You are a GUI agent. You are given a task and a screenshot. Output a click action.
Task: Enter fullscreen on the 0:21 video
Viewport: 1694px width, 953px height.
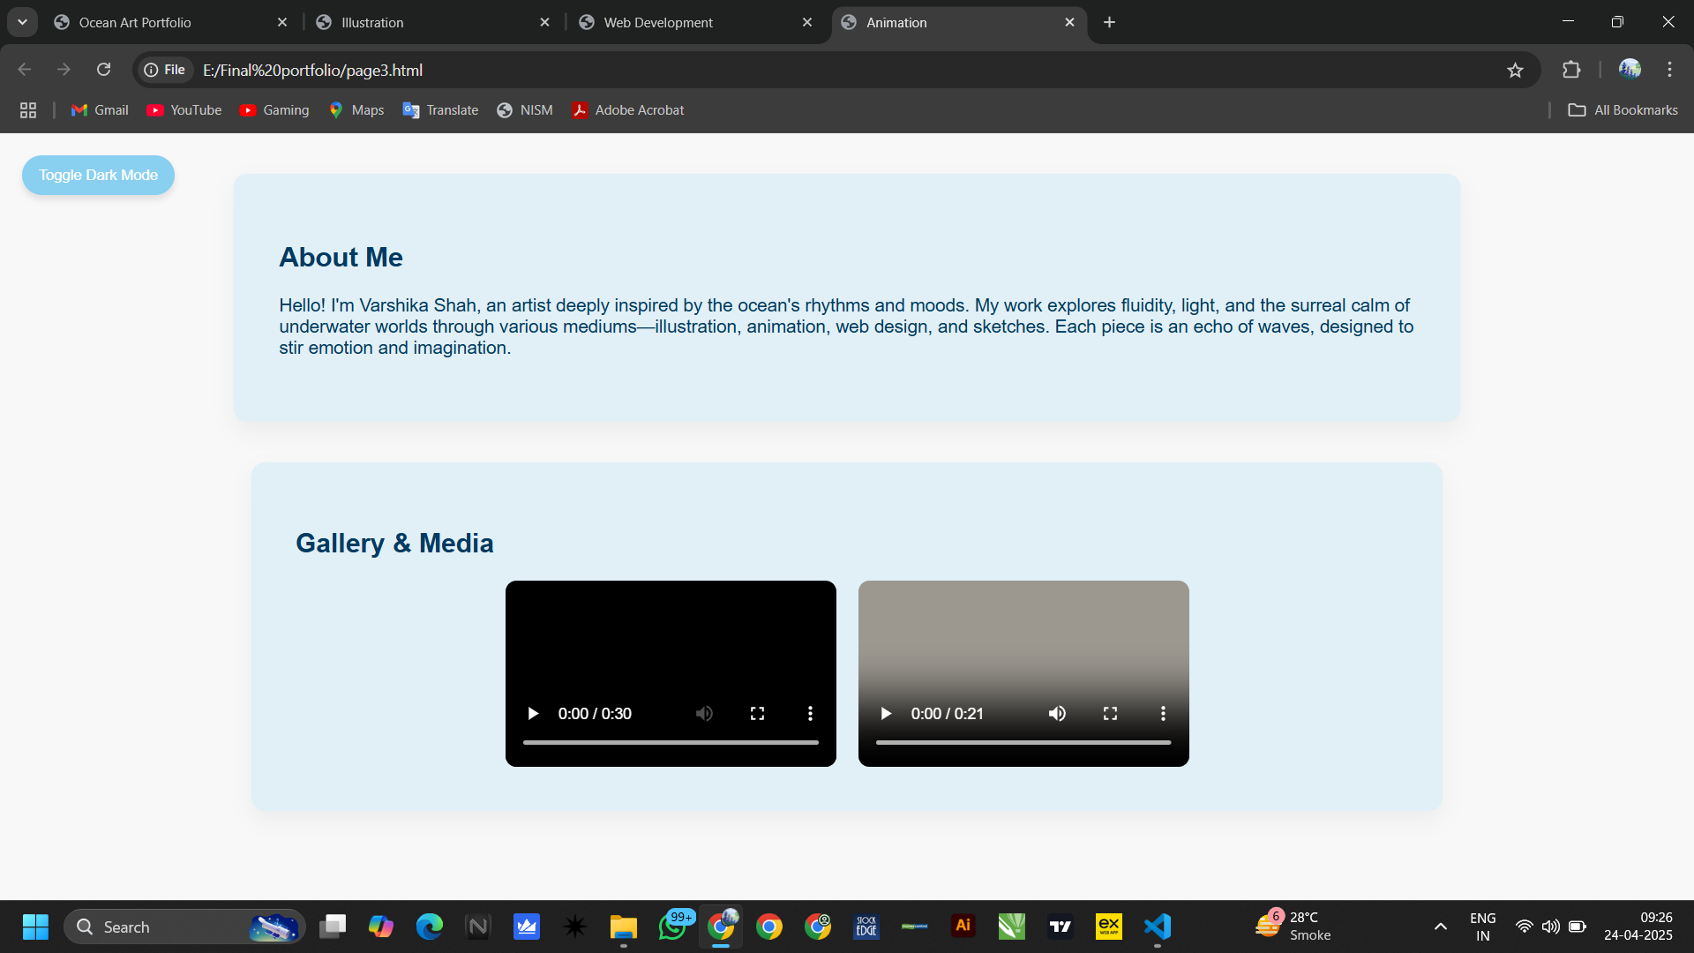[1110, 713]
